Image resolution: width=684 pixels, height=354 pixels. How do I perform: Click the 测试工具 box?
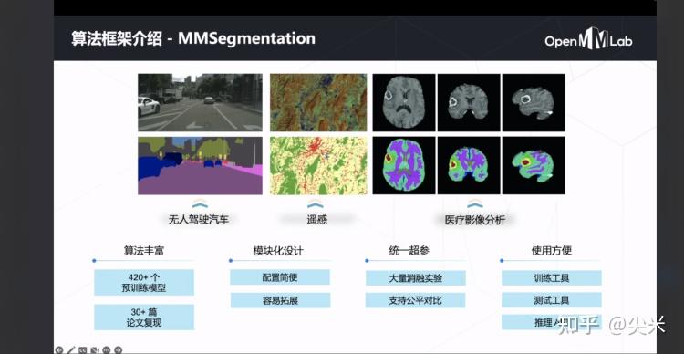click(x=552, y=300)
